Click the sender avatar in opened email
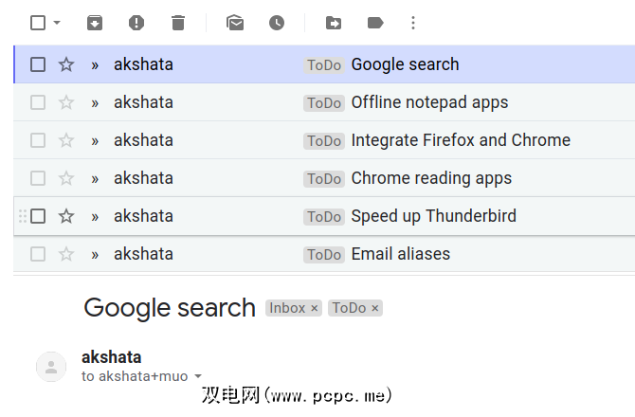Image resolution: width=635 pixels, height=417 pixels. pos(51,367)
